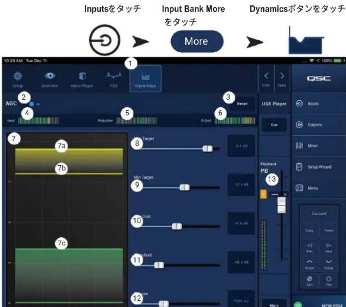Click the PB channel level meter
Screen dimensions: 346x307
click(263, 245)
